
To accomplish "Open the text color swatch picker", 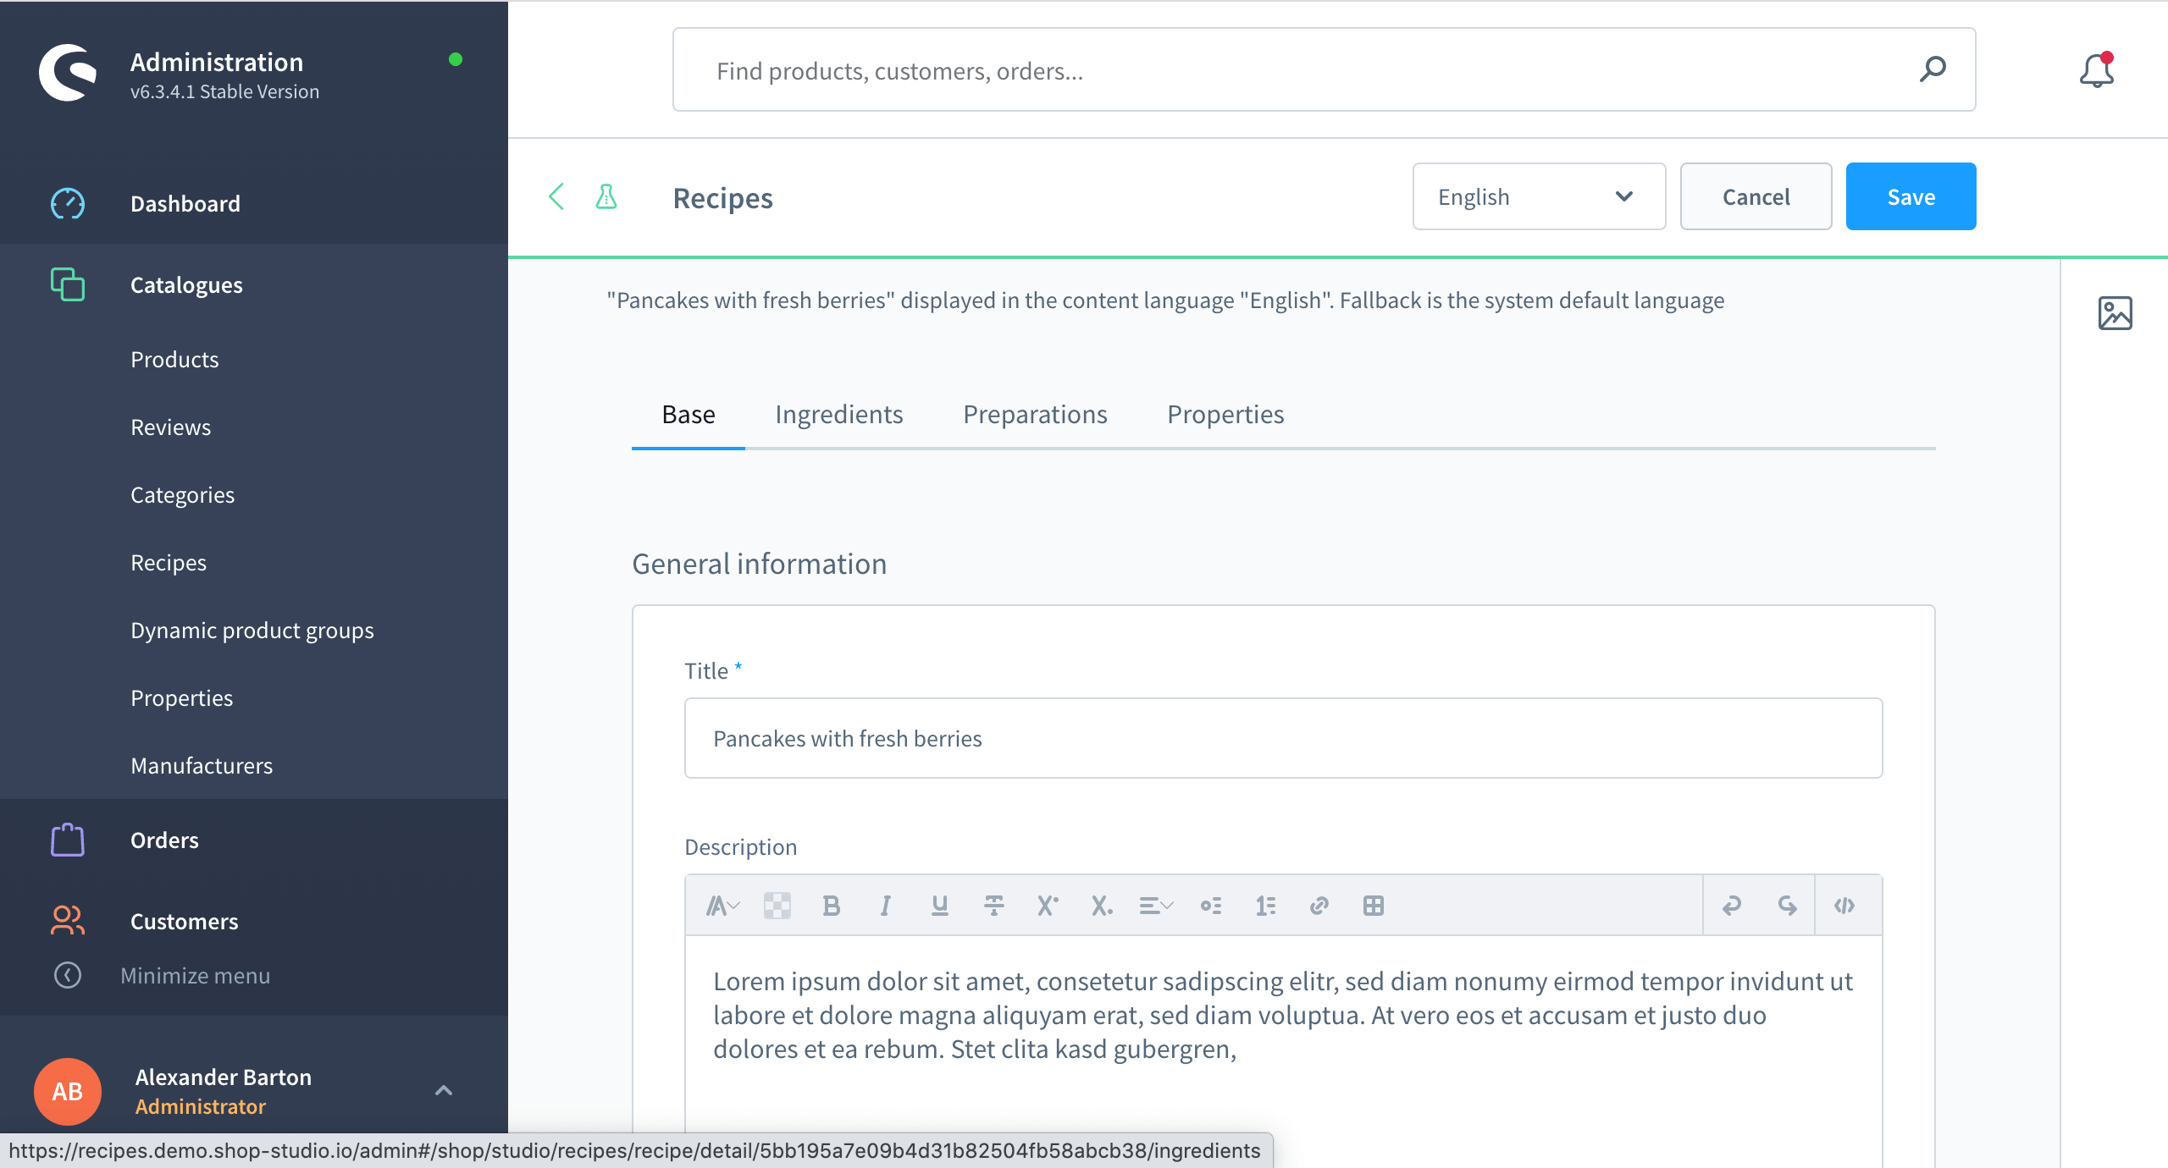I will 777,906.
